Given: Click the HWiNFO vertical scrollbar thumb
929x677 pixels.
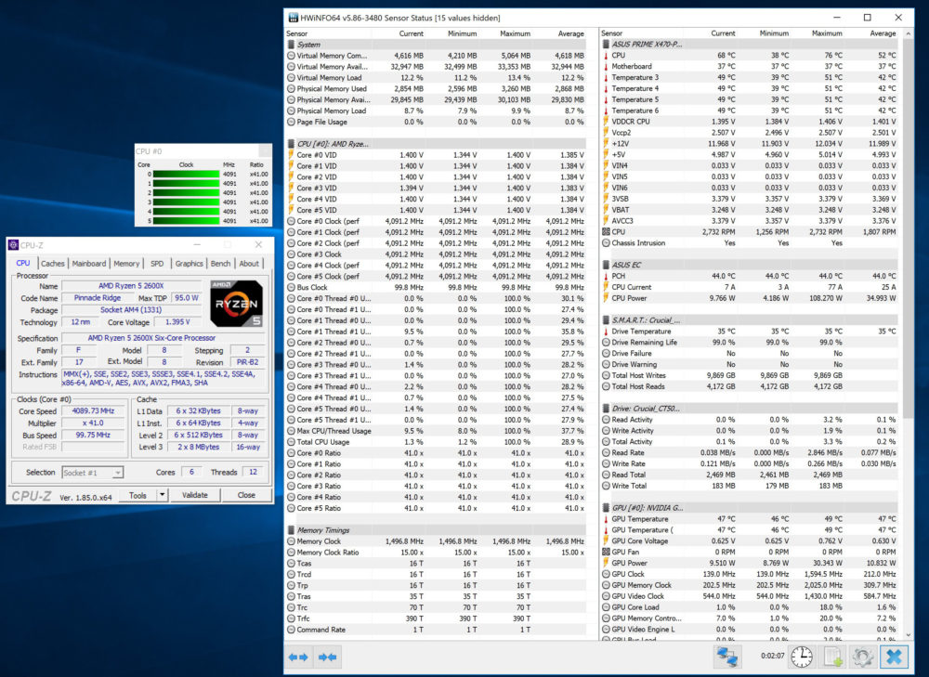Looking at the screenshot, I should [909, 227].
